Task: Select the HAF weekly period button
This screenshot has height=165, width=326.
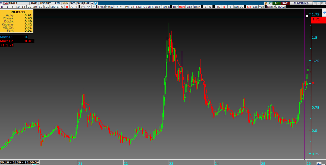Action: (x=34, y=3)
